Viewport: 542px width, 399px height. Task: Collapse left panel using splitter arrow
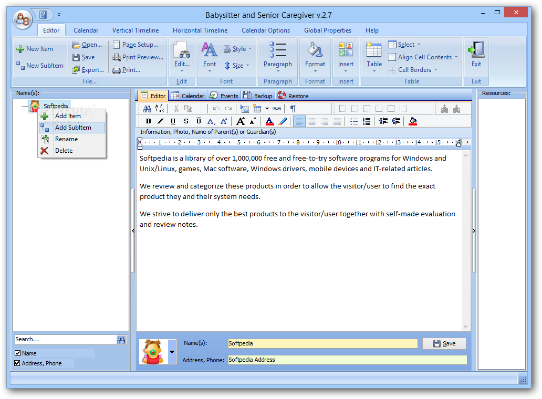point(133,231)
